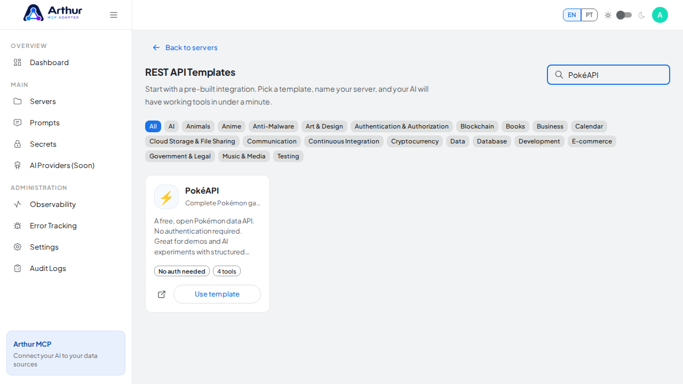Focus the PokéAPI search field
Screen dimensions: 683x384
click(608, 75)
